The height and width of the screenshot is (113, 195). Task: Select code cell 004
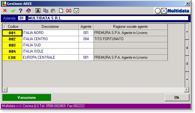tap(12, 51)
